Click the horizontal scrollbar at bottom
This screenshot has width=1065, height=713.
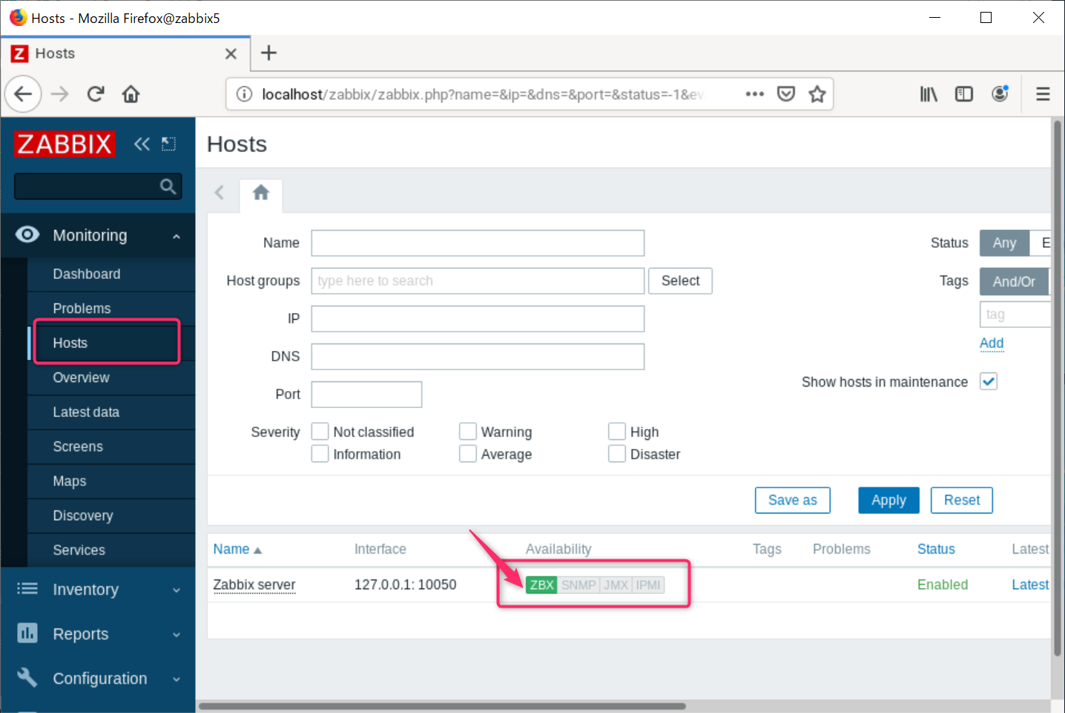[x=442, y=706]
